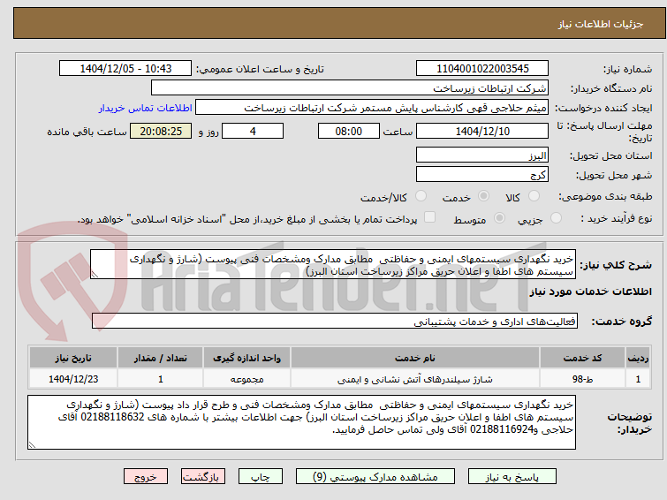This screenshot has width=667, height=500.
Task: Select the متوسط purchase type radio
Action: pos(499,218)
